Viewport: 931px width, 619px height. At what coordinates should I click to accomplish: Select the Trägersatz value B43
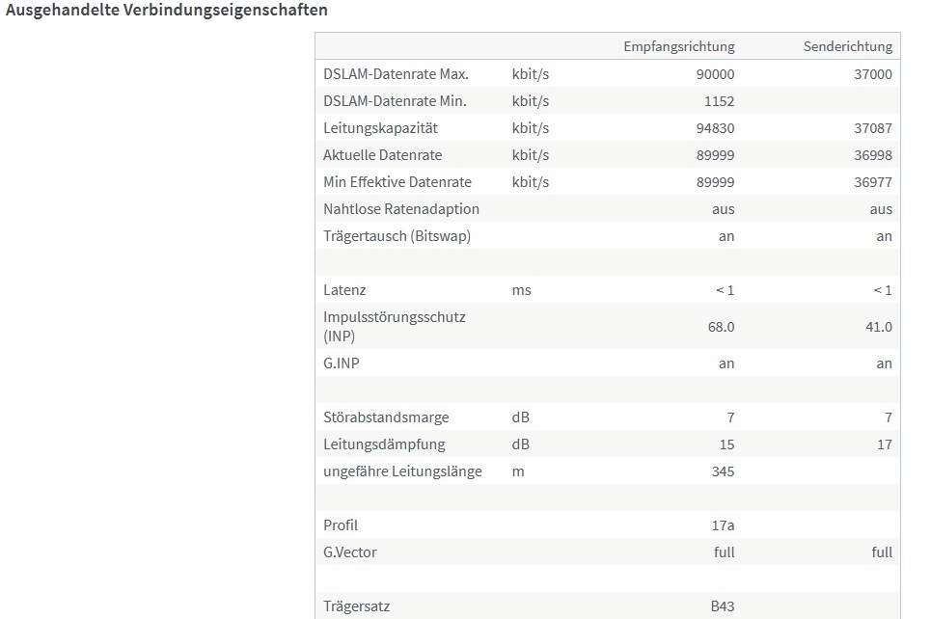pyautogui.click(x=722, y=606)
